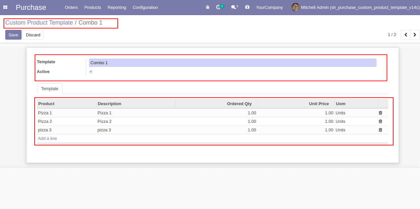420x209 pixels.
Task: Click the pizza 3 product cell
Action: (67, 130)
